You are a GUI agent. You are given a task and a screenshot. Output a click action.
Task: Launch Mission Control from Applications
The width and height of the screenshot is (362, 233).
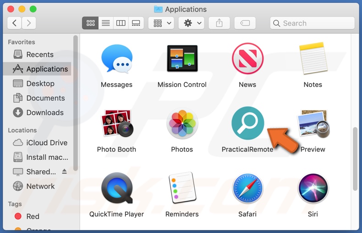(x=182, y=59)
